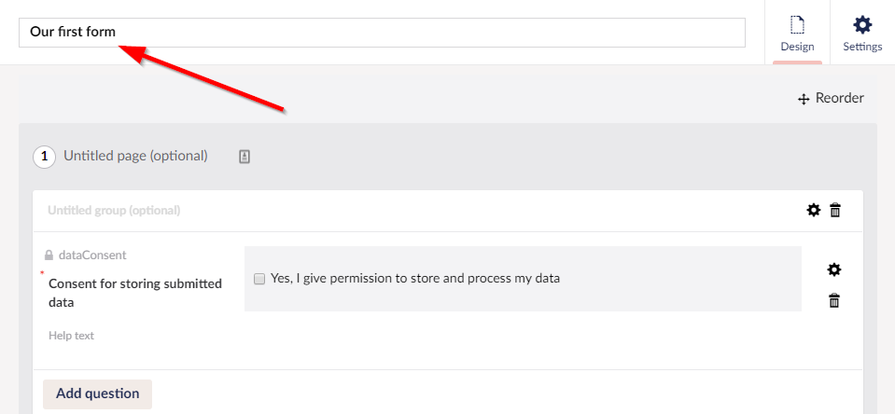This screenshot has height=414, width=895.
Task: Click the Reorder button
Action: click(831, 98)
